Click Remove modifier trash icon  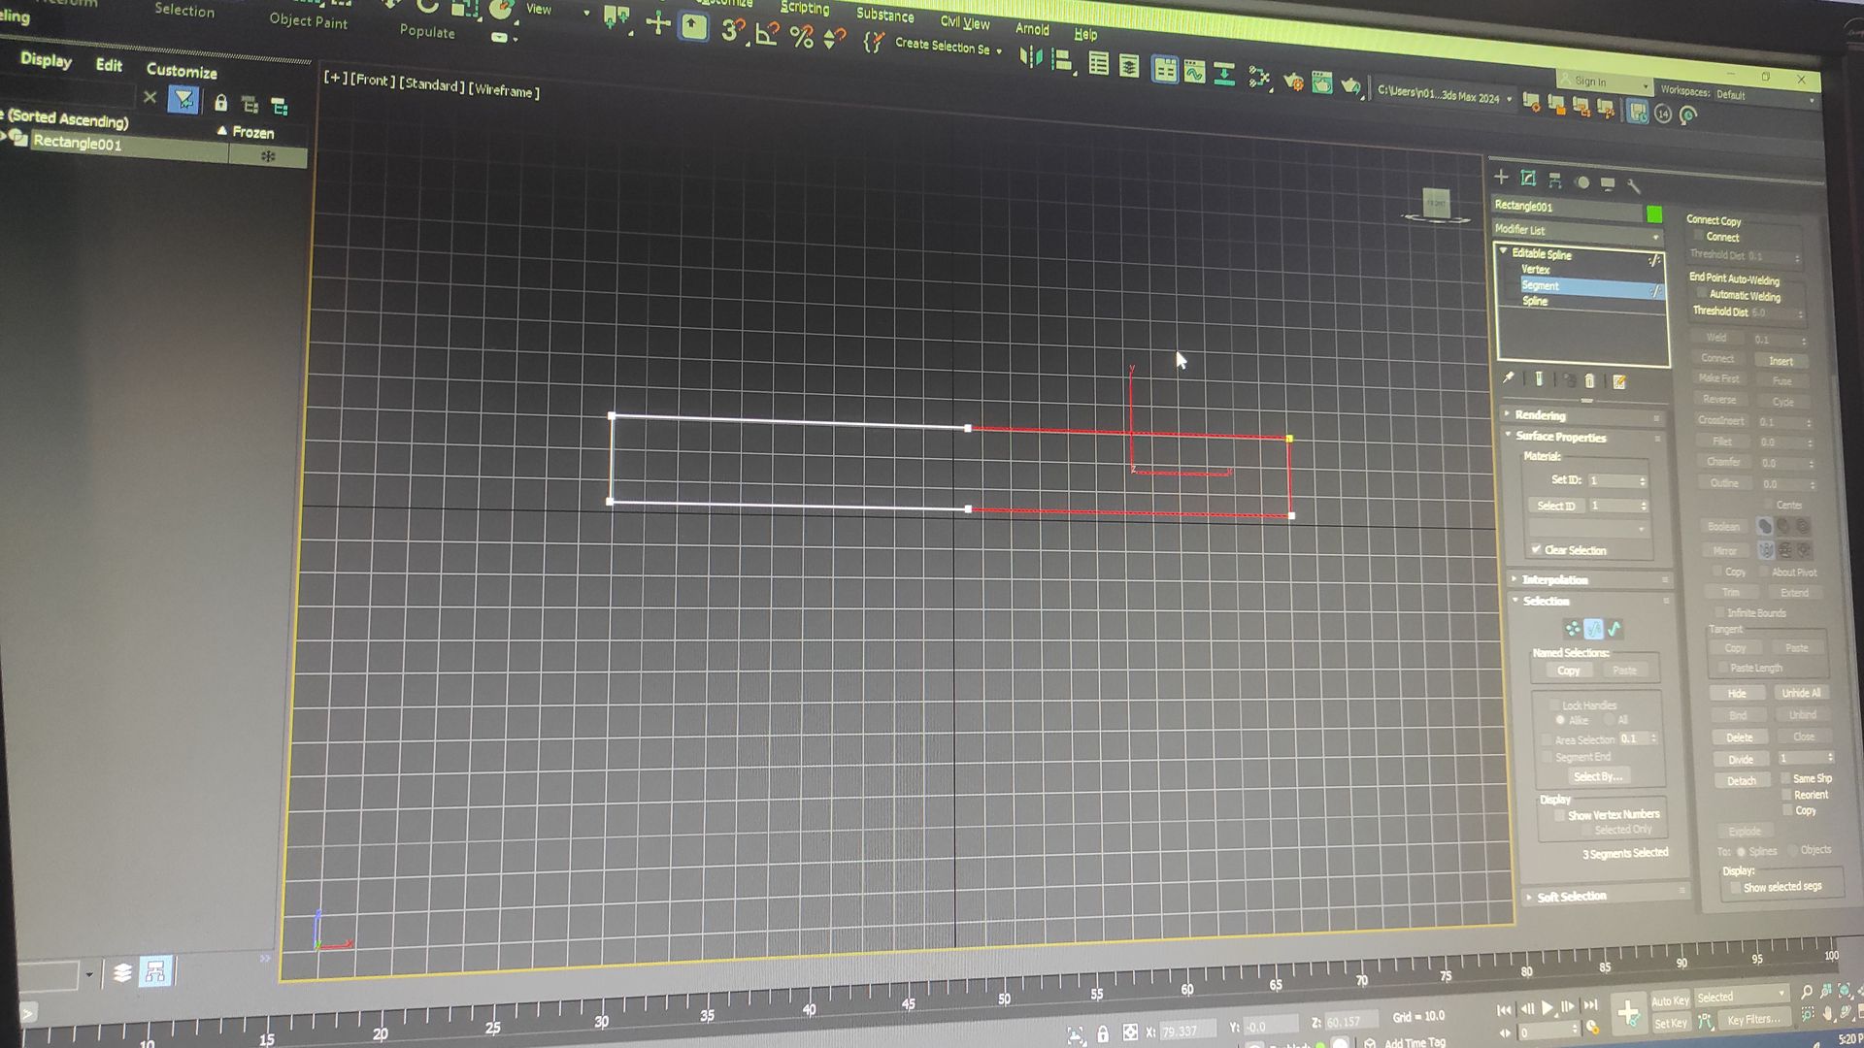click(x=1589, y=380)
